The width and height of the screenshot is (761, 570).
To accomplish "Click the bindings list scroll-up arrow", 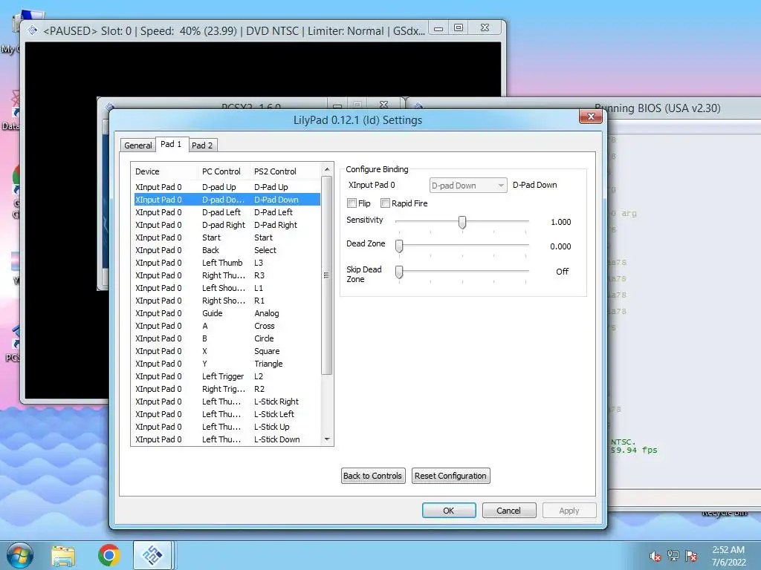I will pyautogui.click(x=327, y=170).
